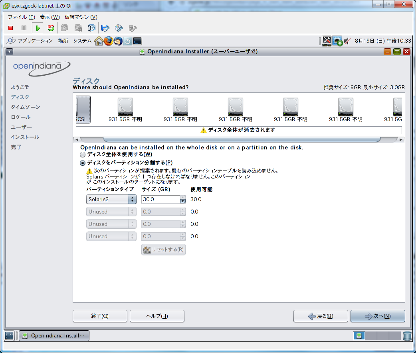Click the floppy drive connection icon

(105, 28)
